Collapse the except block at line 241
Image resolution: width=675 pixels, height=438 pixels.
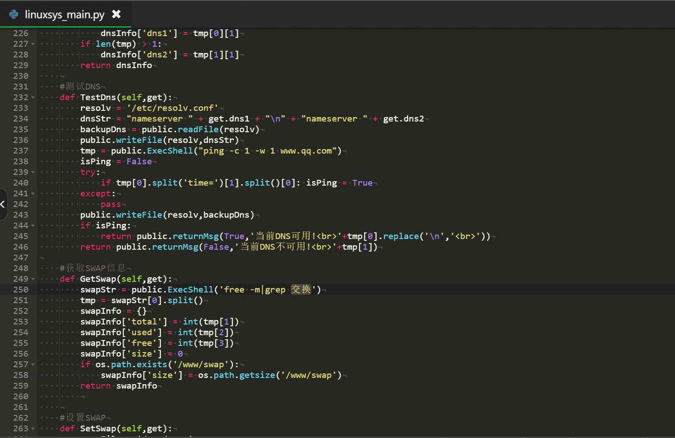tap(33, 194)
